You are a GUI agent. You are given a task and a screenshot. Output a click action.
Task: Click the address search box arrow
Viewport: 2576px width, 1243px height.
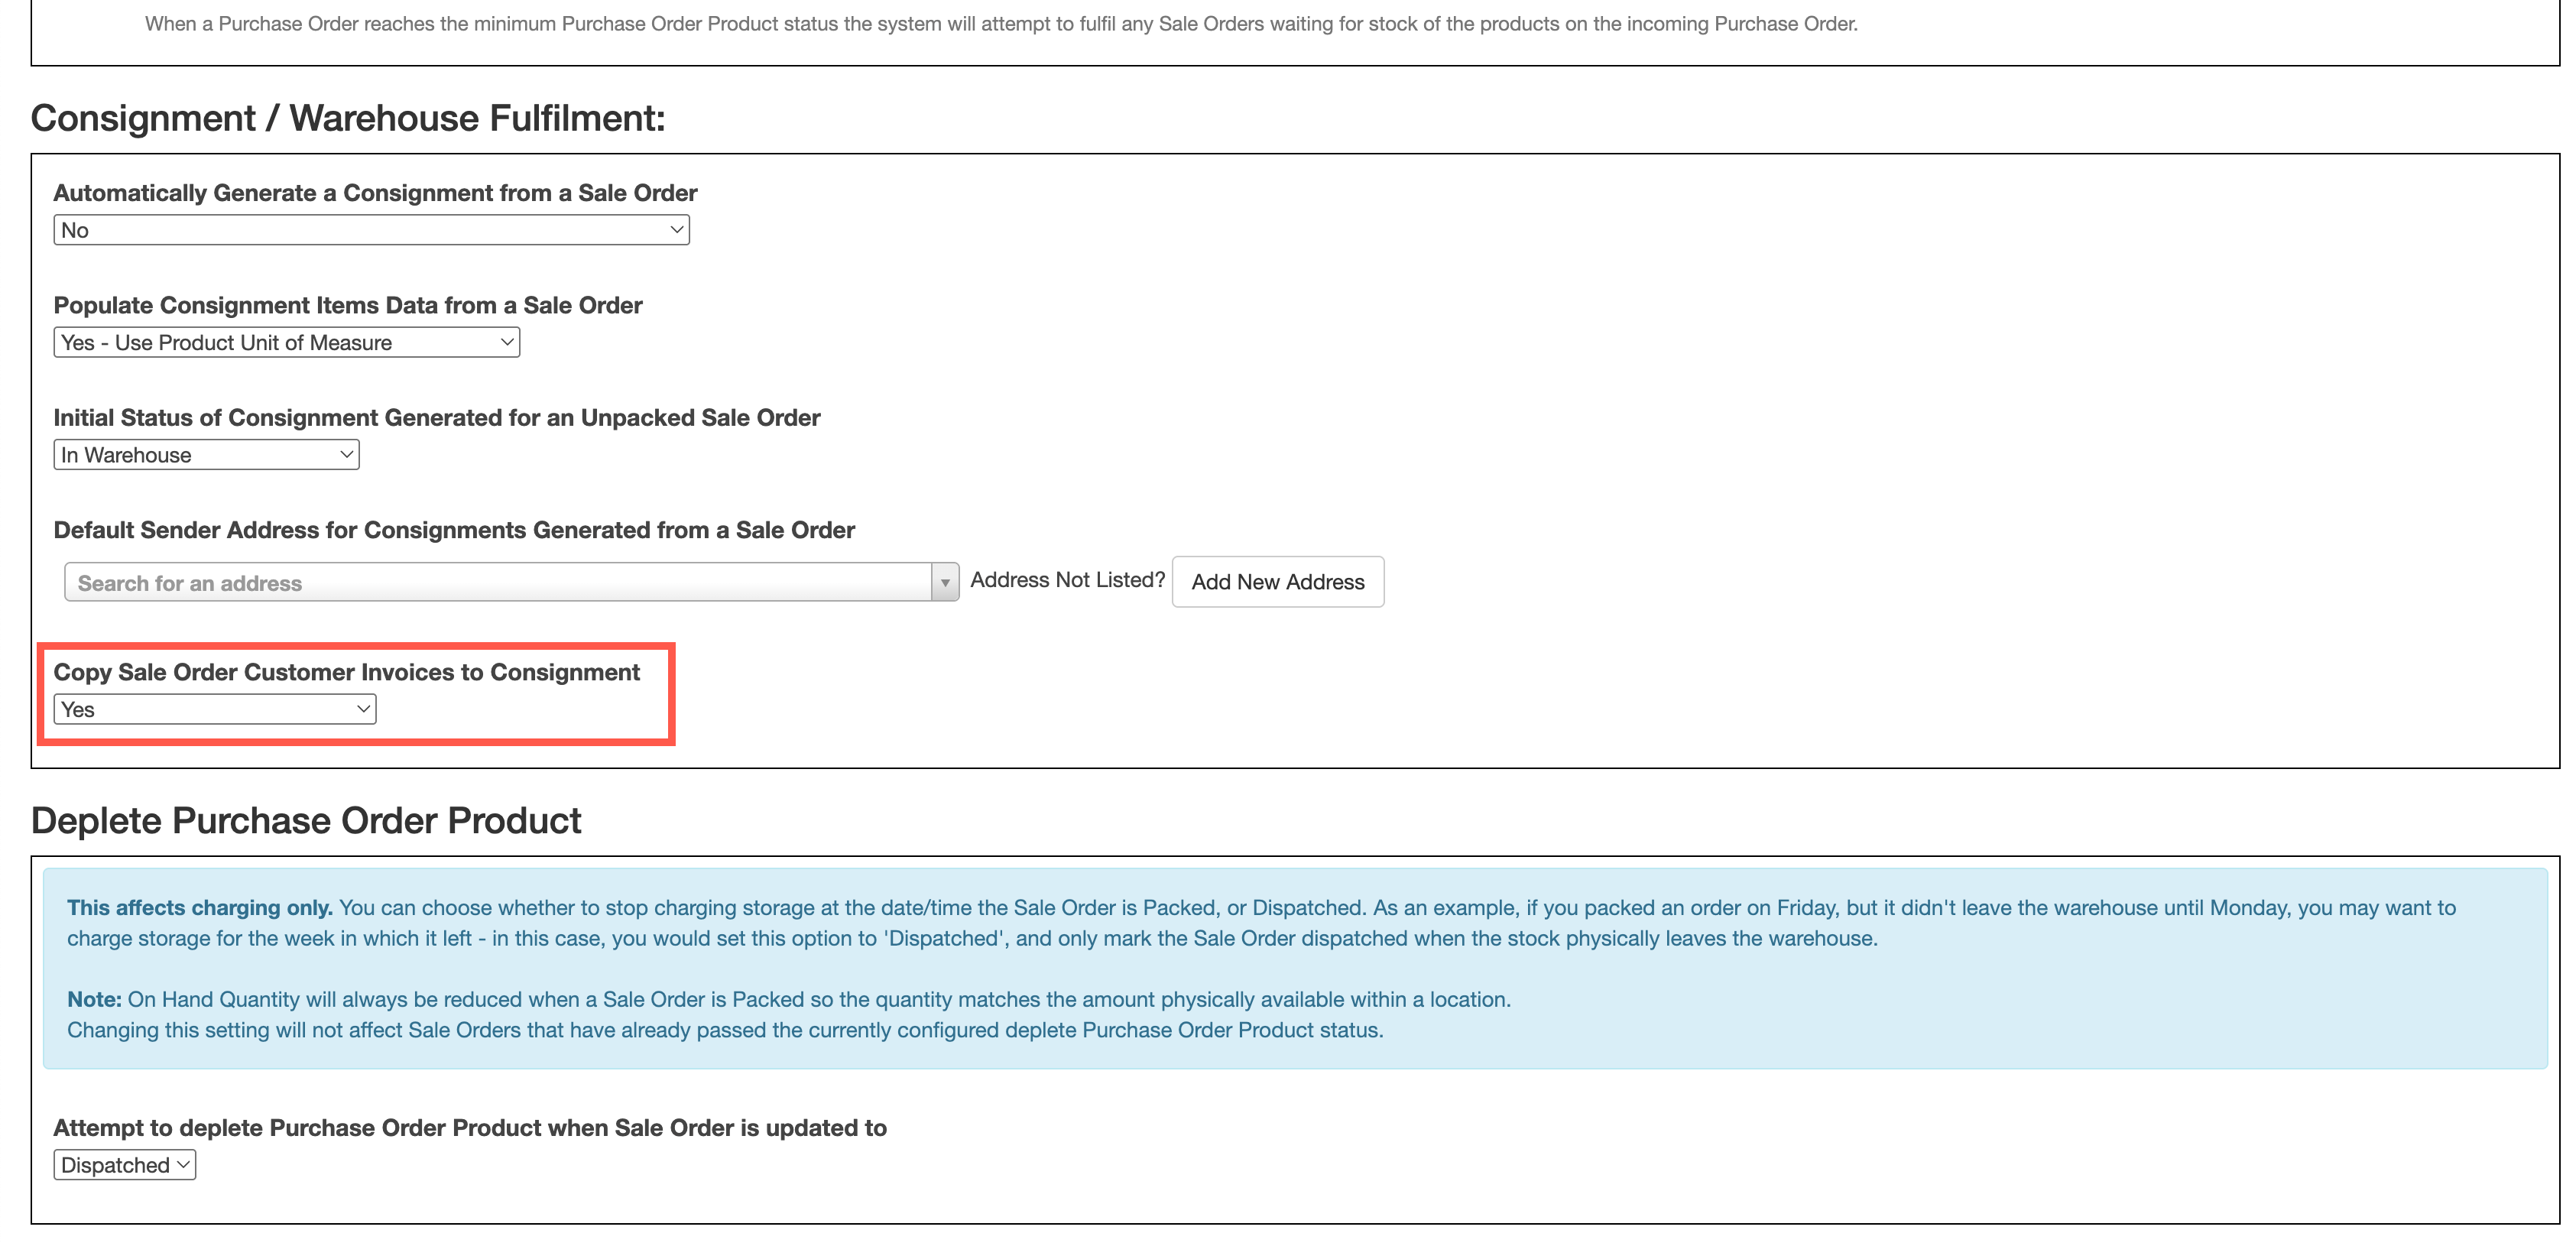point(945,583)
